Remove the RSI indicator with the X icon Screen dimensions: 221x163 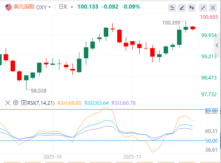click(8, 103)
